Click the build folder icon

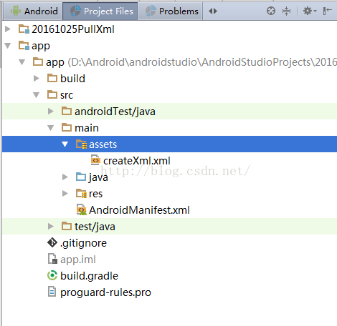(x=52, y=78)
